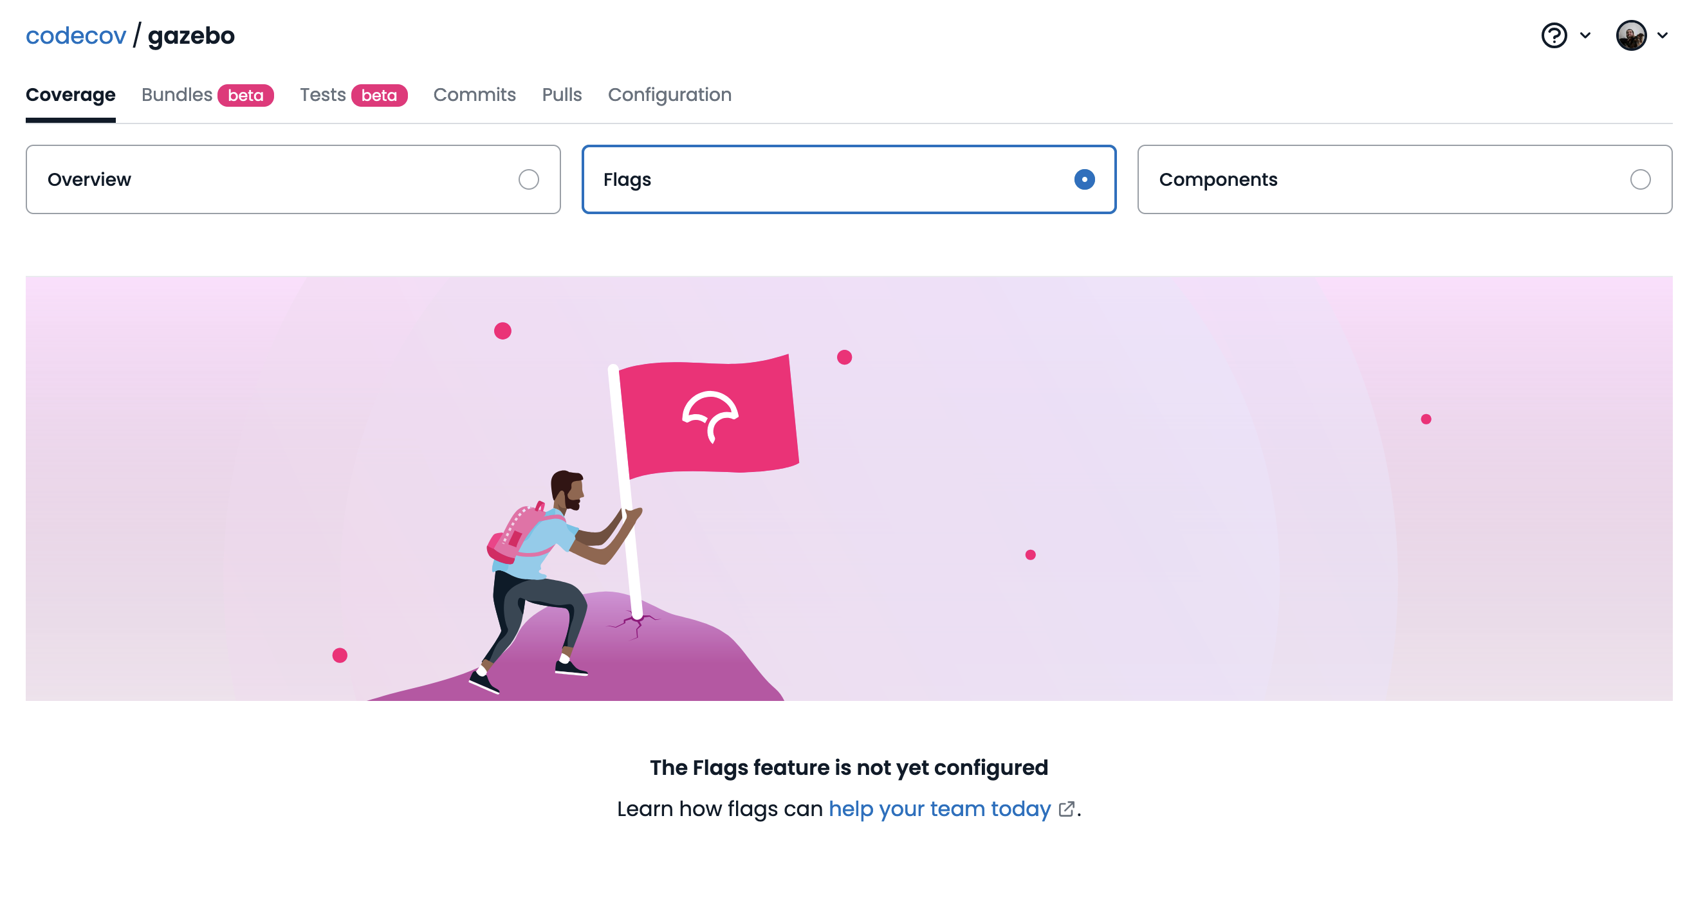
Task: Click the external link icon after 'today'
Action: 1065,809
